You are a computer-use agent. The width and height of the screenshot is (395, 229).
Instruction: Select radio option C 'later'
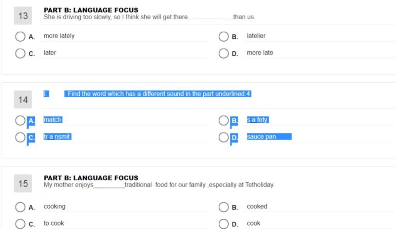pos(20,53)
